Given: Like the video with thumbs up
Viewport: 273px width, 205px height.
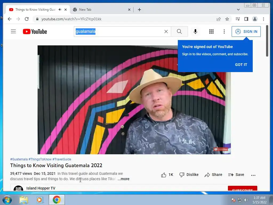Looking at the screenshot, I should (167, 175).
